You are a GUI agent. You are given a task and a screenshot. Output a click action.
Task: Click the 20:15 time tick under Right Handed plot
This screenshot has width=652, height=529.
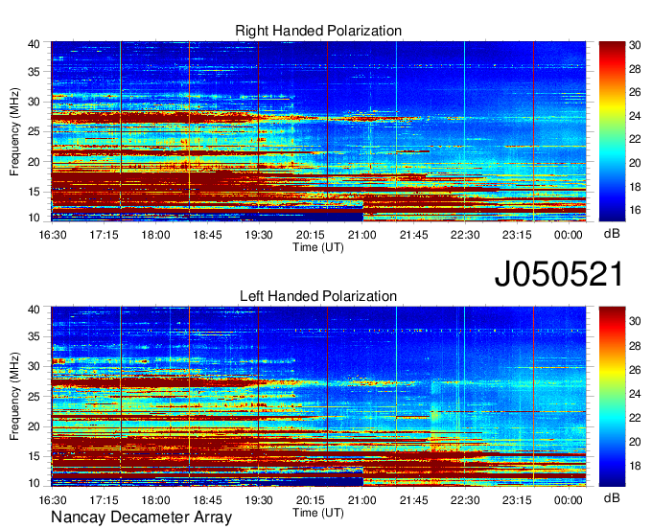[x=311, y=235]
